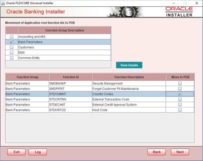The height and width of the screenshot is (161, 203).
Task: Enable Move to PDB for SMDPIFRT
Action: click(180, 89)
